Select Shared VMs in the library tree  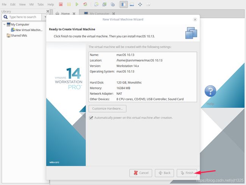pyautogui.click(x=19, y=36)
